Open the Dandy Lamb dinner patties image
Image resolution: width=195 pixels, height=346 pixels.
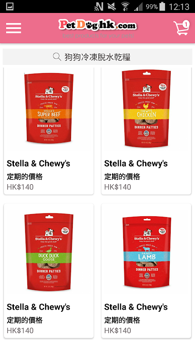coord(146,252)
